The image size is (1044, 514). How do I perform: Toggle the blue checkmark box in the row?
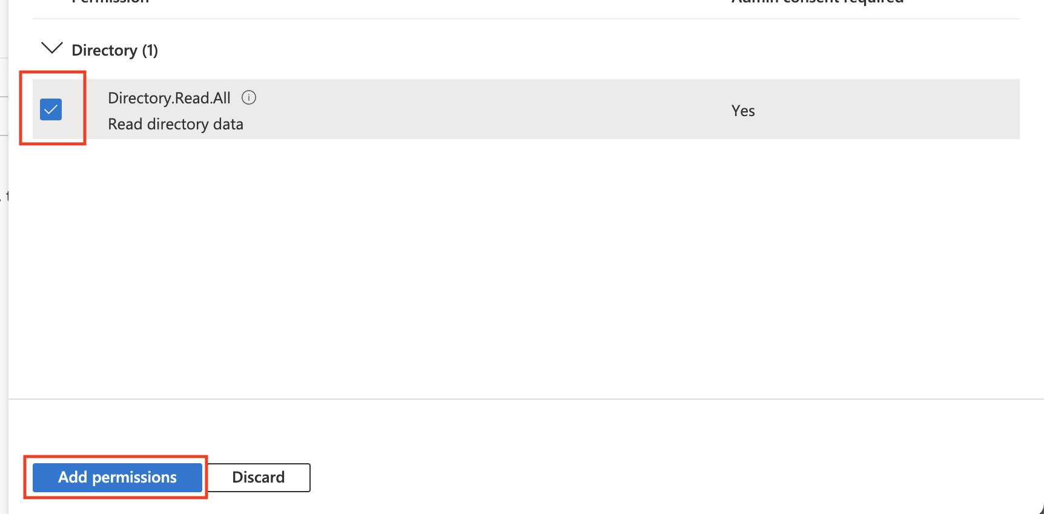51,109
